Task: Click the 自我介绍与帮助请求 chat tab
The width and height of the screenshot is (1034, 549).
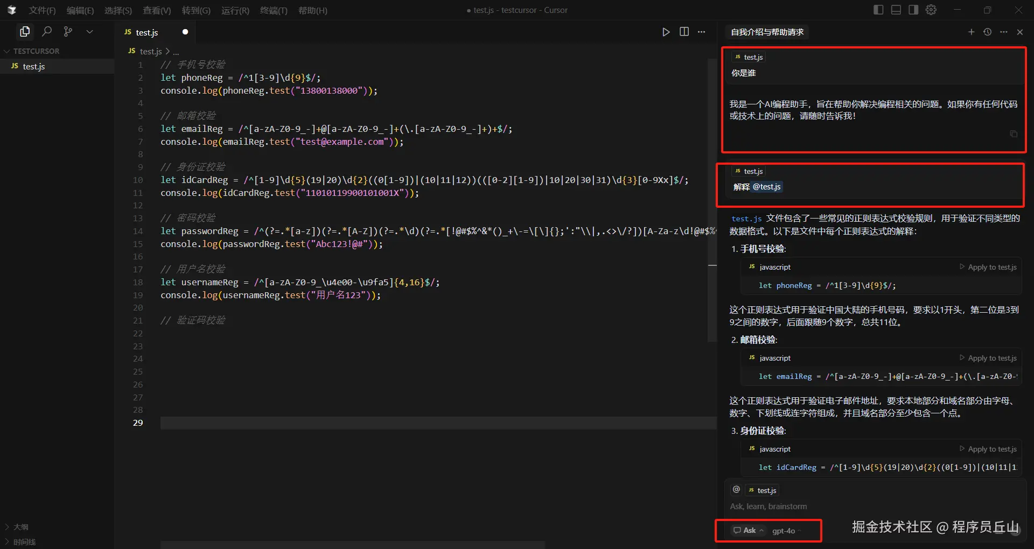Action: (x=767, y=32)
